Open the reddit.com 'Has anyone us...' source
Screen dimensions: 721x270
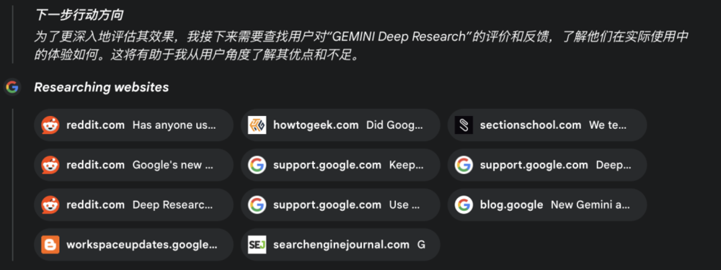134,125
